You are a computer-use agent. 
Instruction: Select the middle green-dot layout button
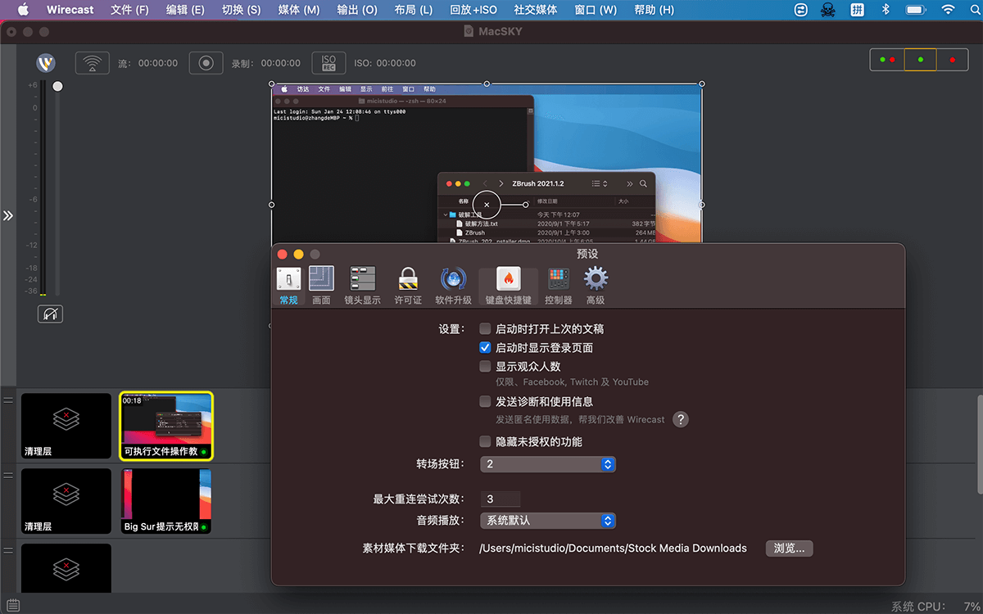[921, 60]
